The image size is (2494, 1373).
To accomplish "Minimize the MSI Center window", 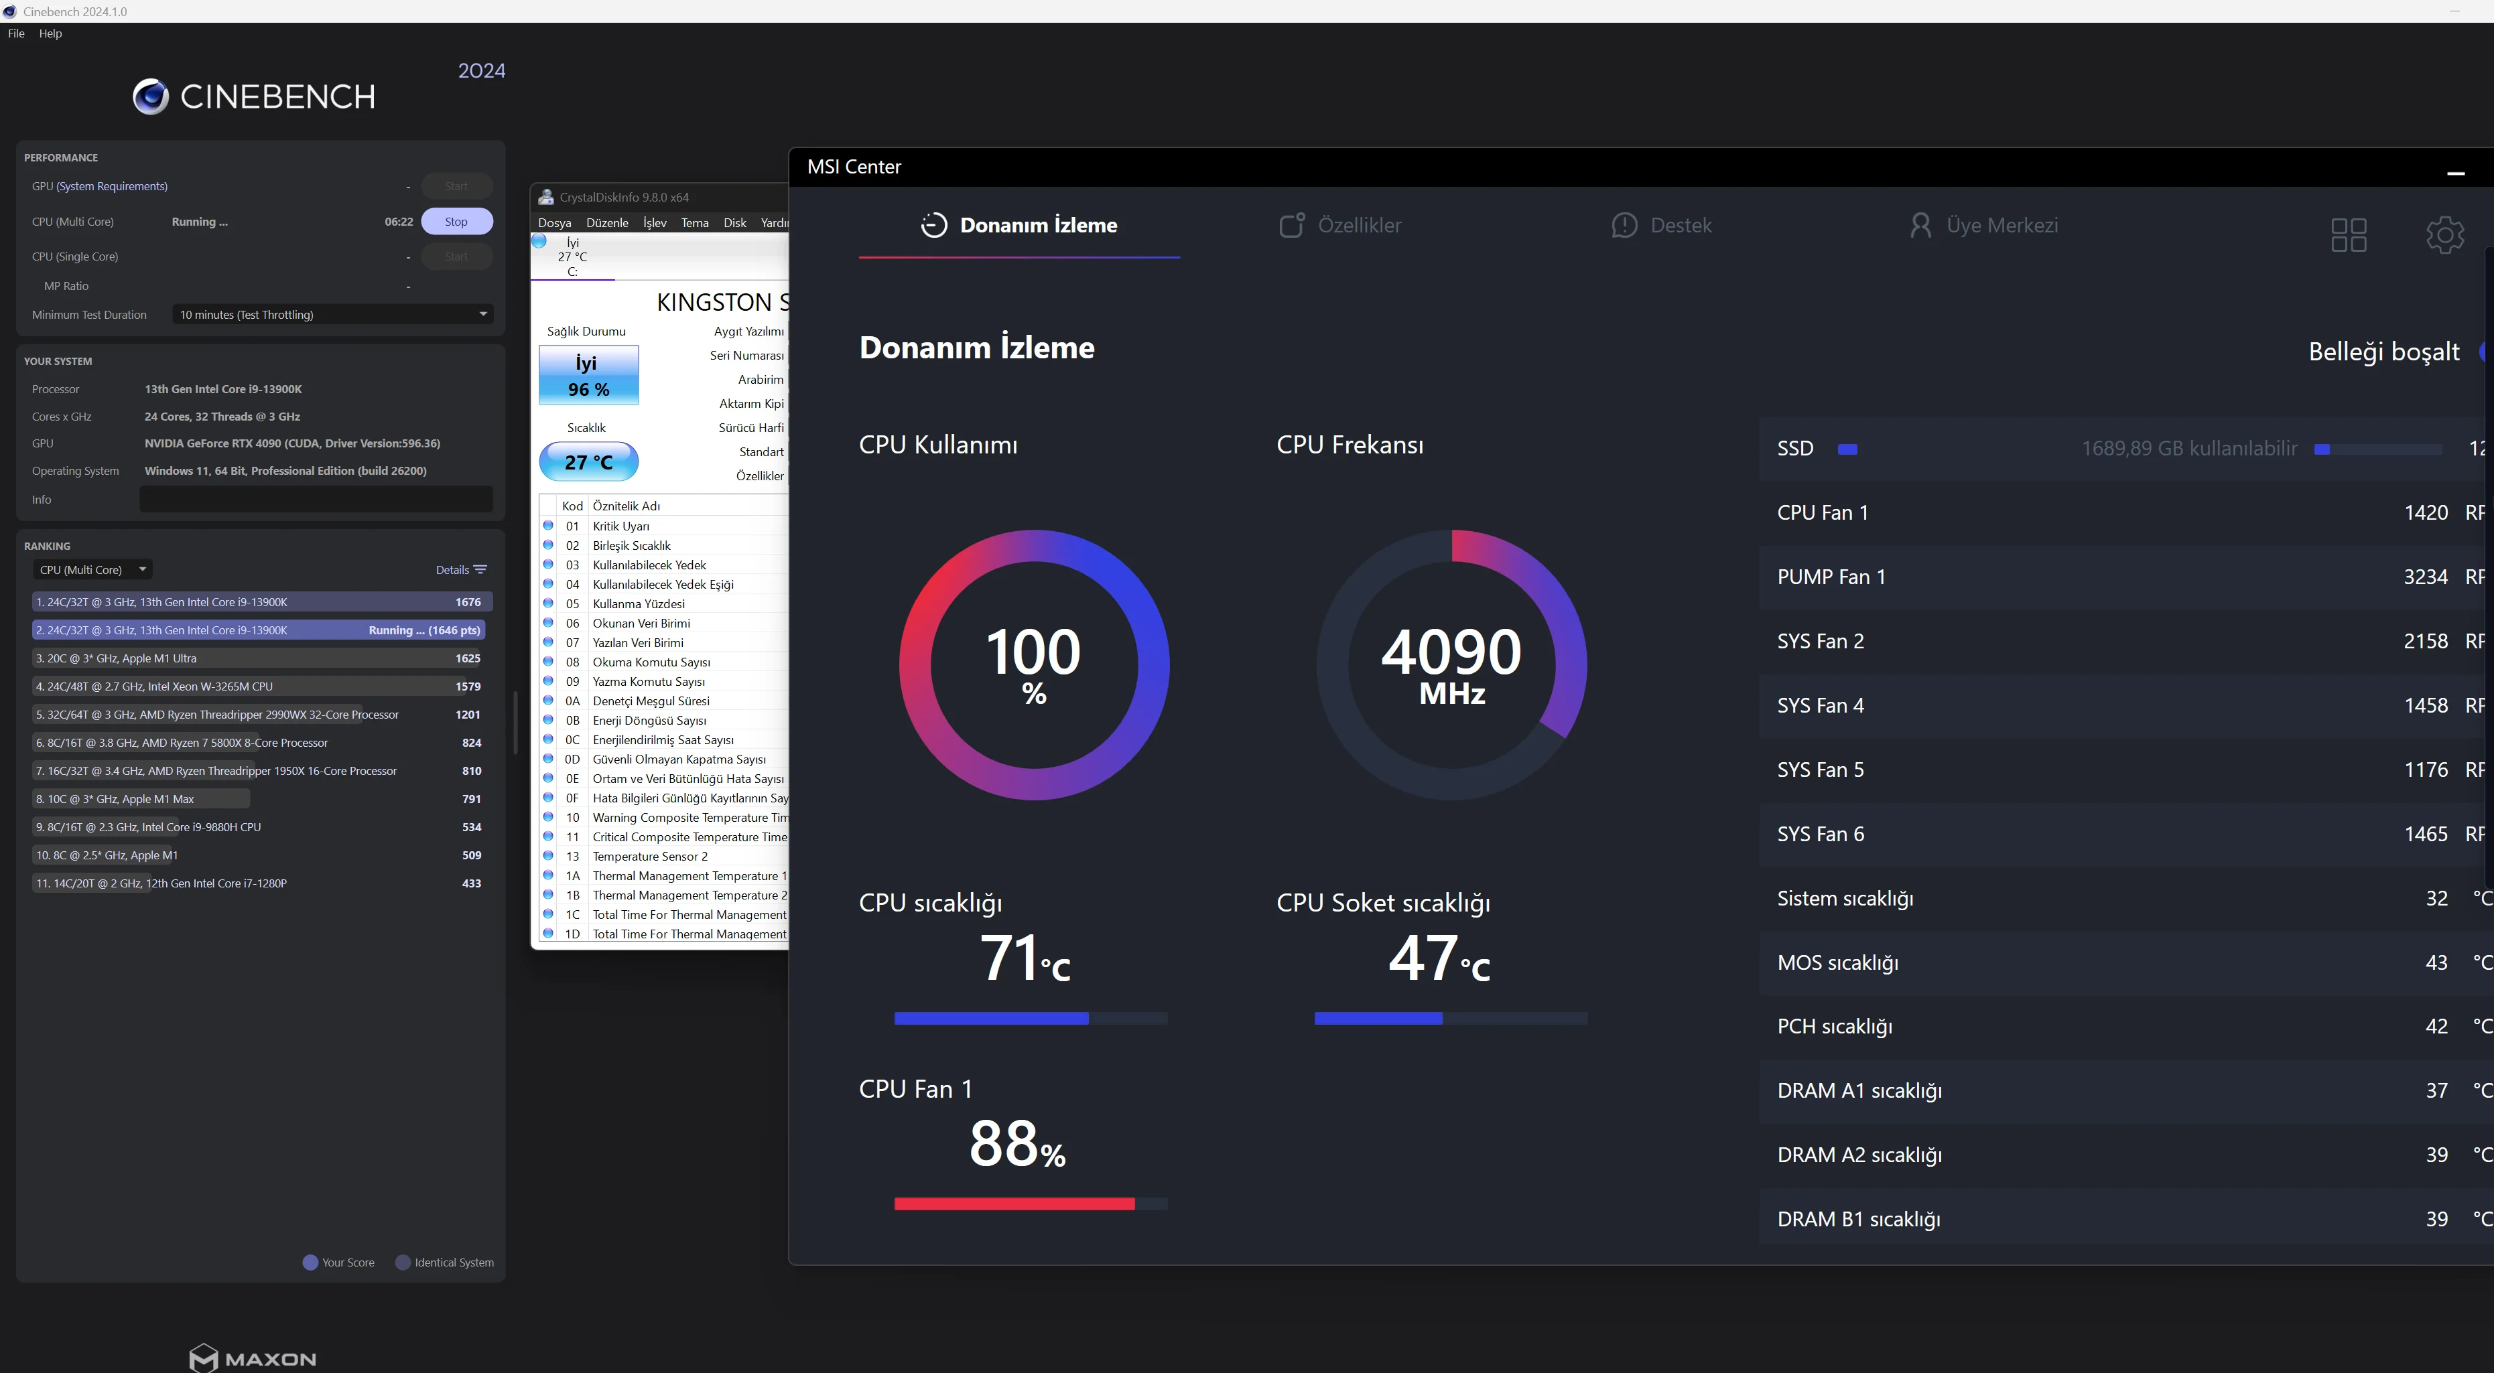I will [x=2455, y=172].
